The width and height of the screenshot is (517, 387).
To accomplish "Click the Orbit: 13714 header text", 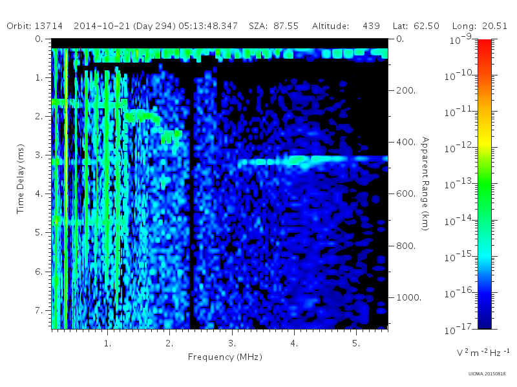I will click(x=35, y=26).
